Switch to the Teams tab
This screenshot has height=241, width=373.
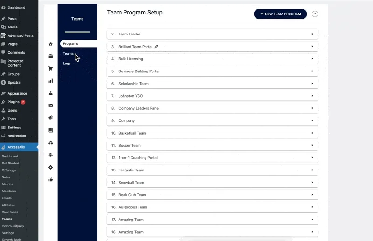tap(69, 54)
